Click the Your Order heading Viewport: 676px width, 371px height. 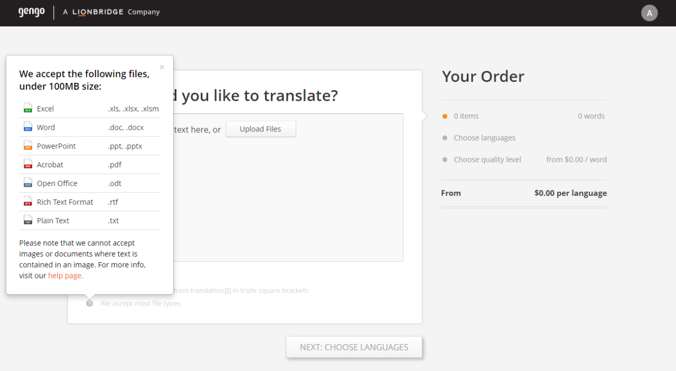click(483, 77)
